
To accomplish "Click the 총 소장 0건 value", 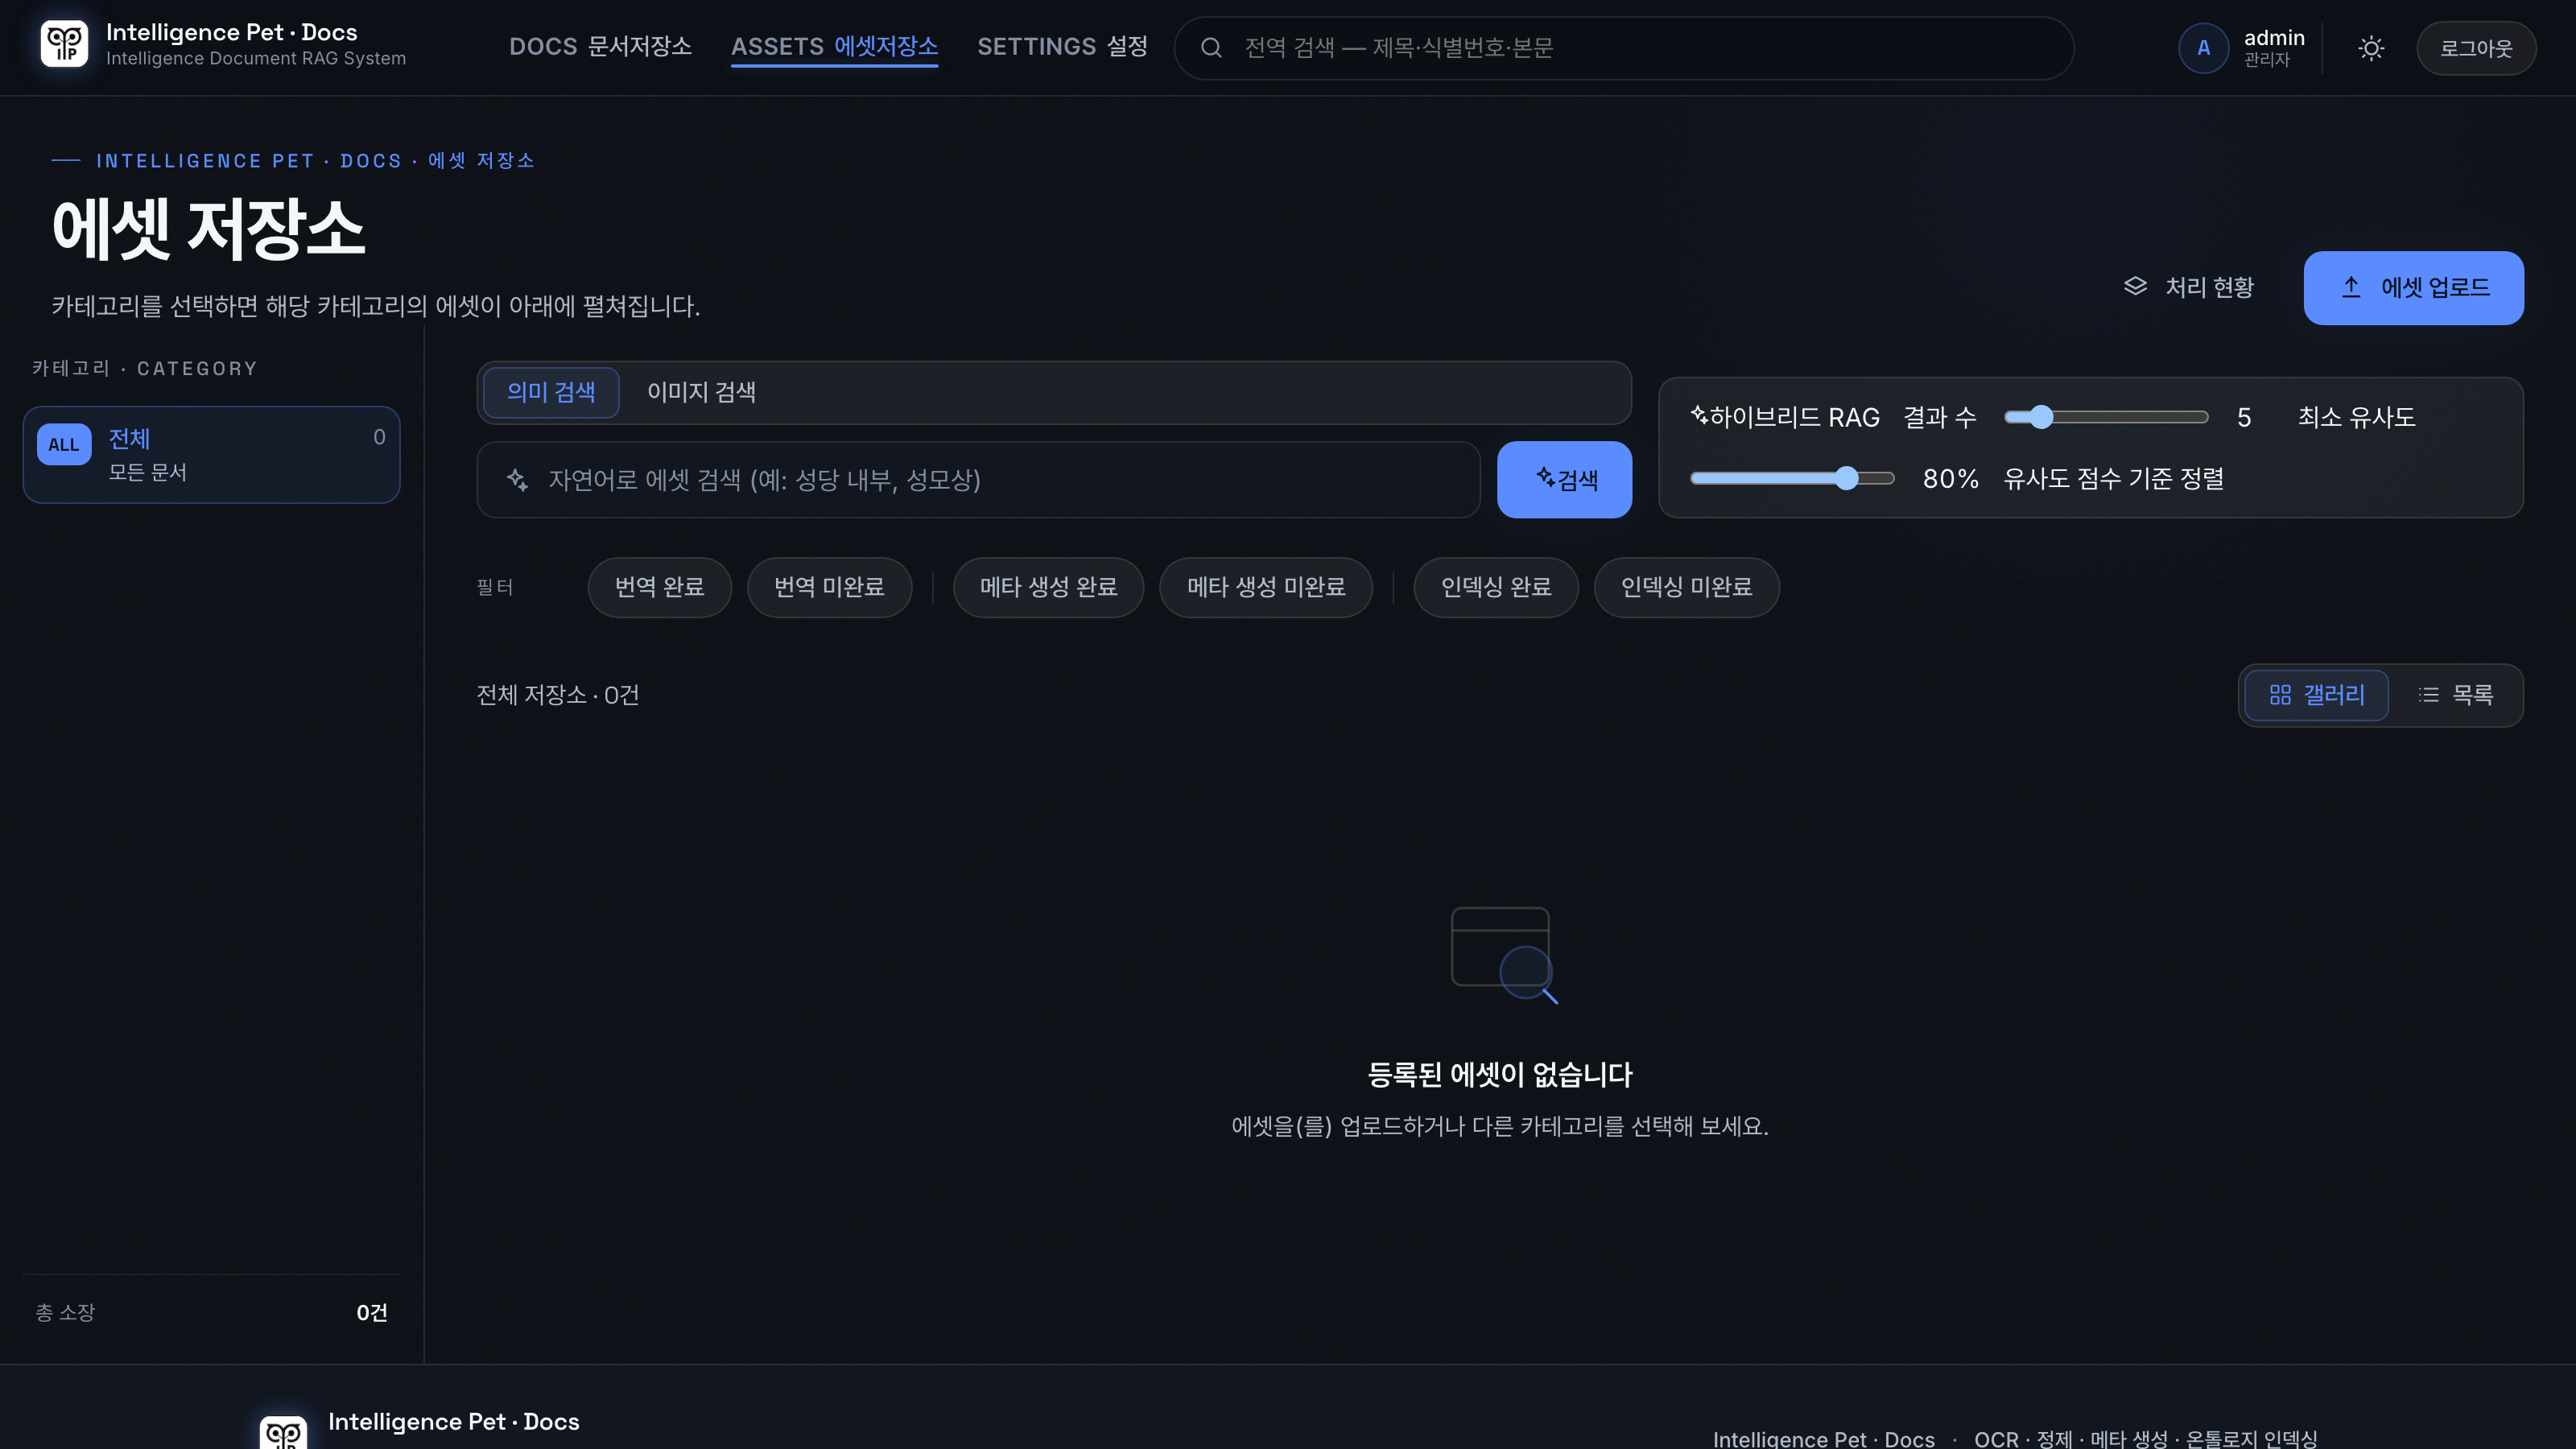I will tap(372, 1313).
